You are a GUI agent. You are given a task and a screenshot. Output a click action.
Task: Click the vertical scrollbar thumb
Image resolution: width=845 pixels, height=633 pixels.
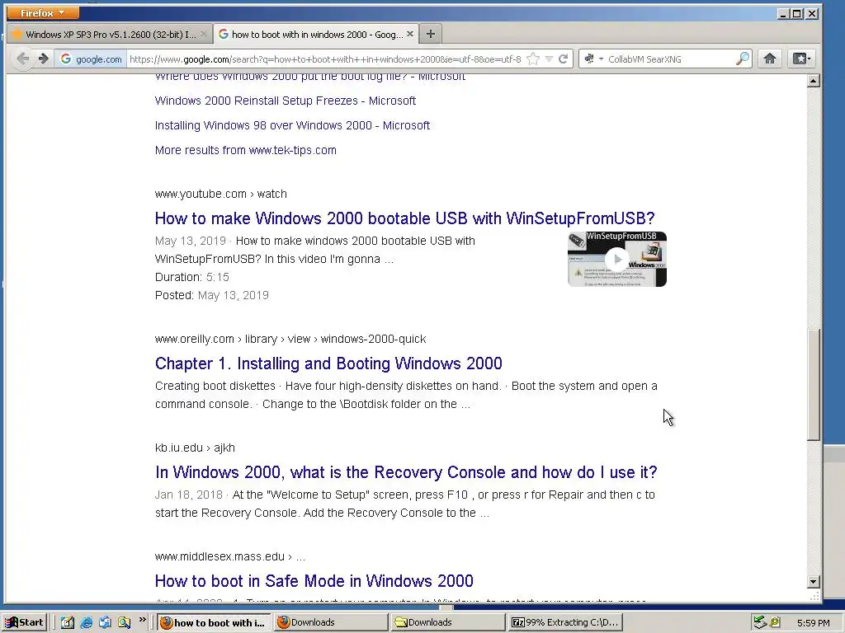point(813,385)
